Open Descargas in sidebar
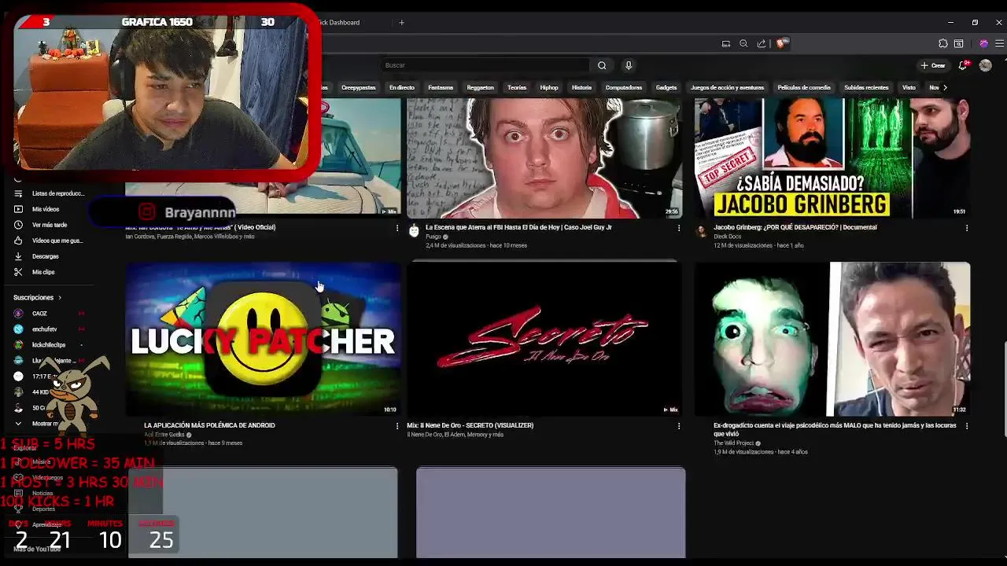 [x=49, y=256]
